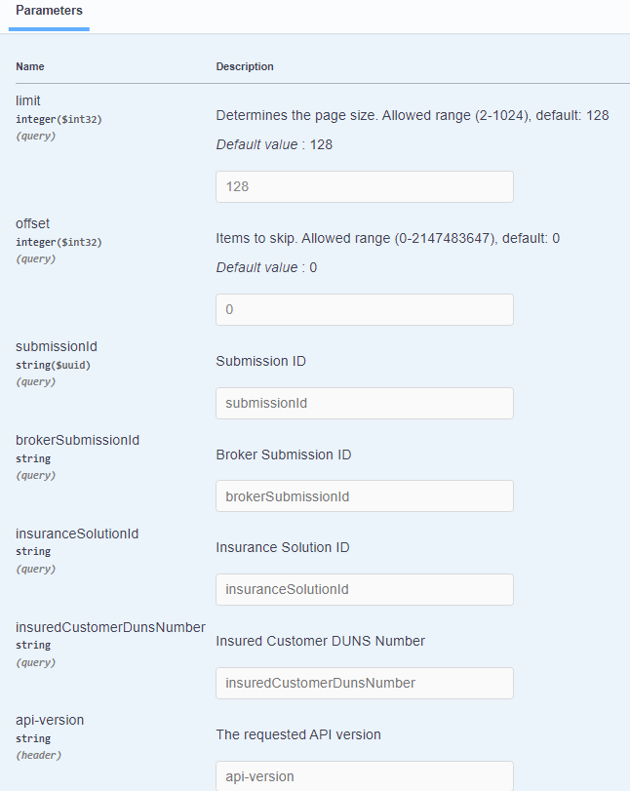Click the offset parameter name label
Screen dimensions: 630x791
(32, 223)
